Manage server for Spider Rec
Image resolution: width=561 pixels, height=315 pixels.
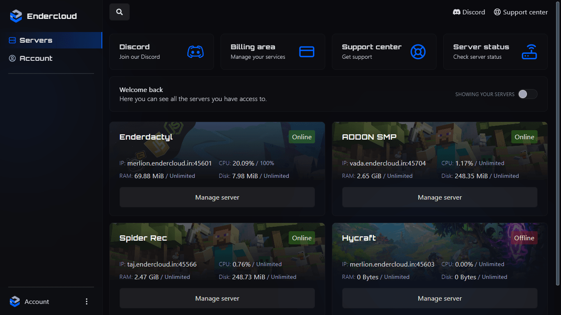click(217, 299)
